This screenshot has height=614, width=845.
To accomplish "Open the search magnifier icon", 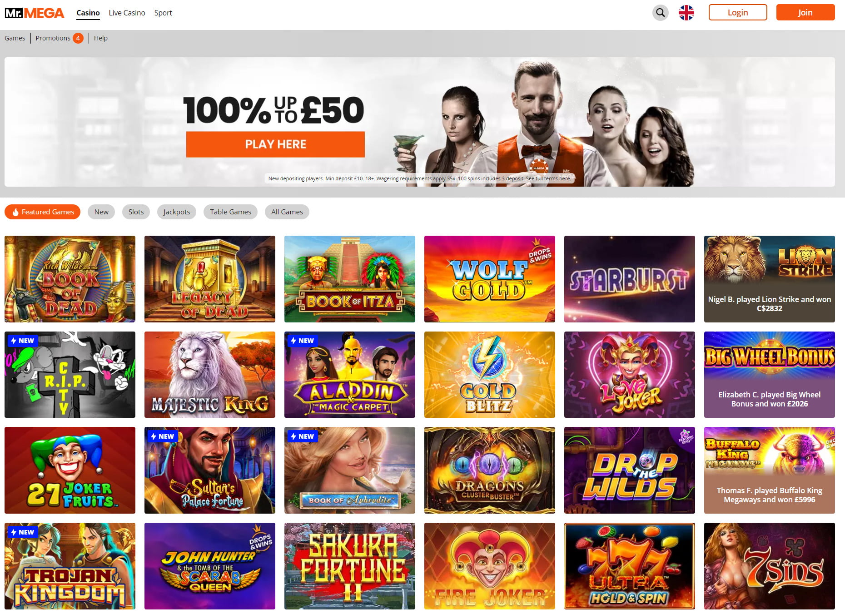I will (660, 13).
